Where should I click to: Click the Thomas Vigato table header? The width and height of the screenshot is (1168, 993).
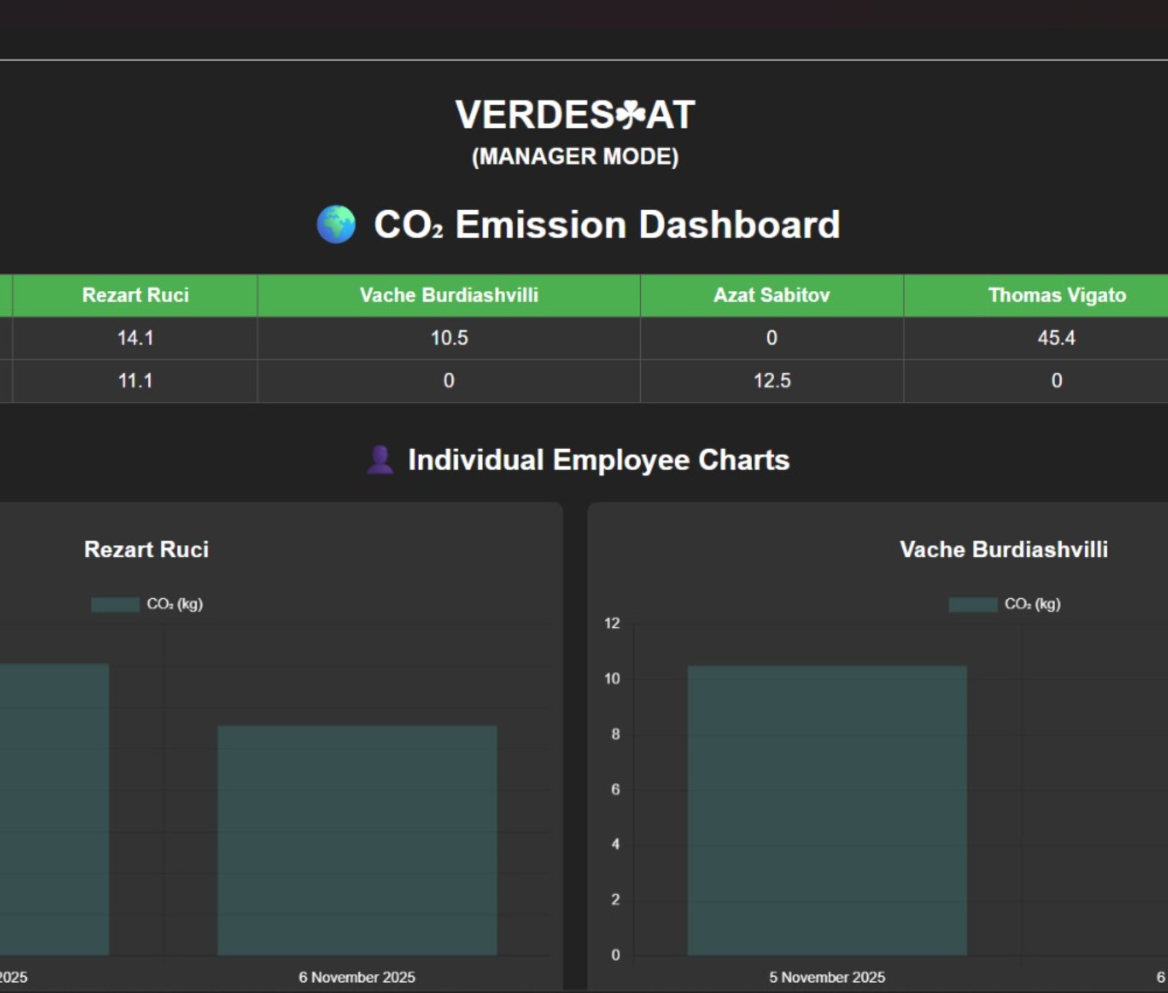pos(1056,296)
